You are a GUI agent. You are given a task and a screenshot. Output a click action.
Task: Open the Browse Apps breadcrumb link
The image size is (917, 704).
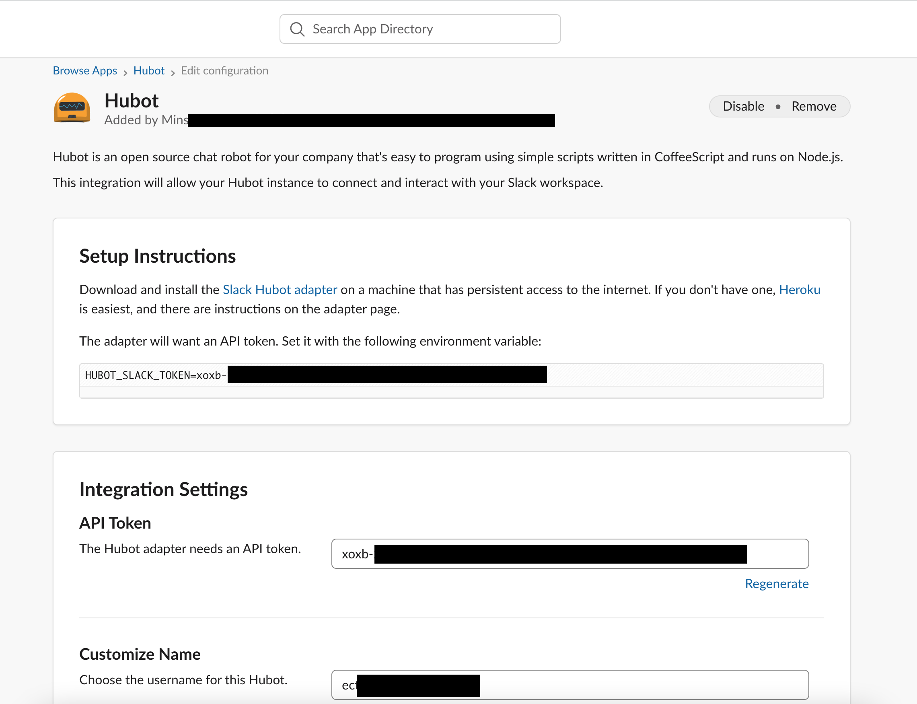pyautogui.click(x=84, y=70)
